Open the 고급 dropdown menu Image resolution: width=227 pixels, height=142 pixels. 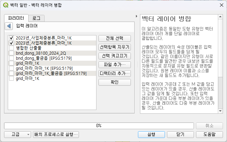coord(18,135)
